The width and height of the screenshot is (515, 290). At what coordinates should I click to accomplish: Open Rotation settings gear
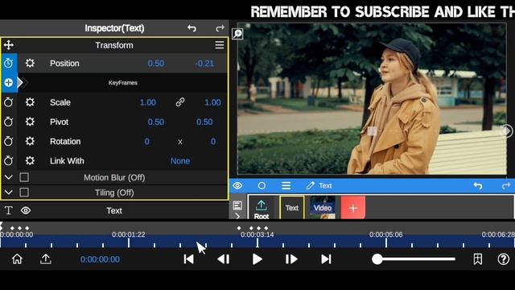(x=30, y=142)
